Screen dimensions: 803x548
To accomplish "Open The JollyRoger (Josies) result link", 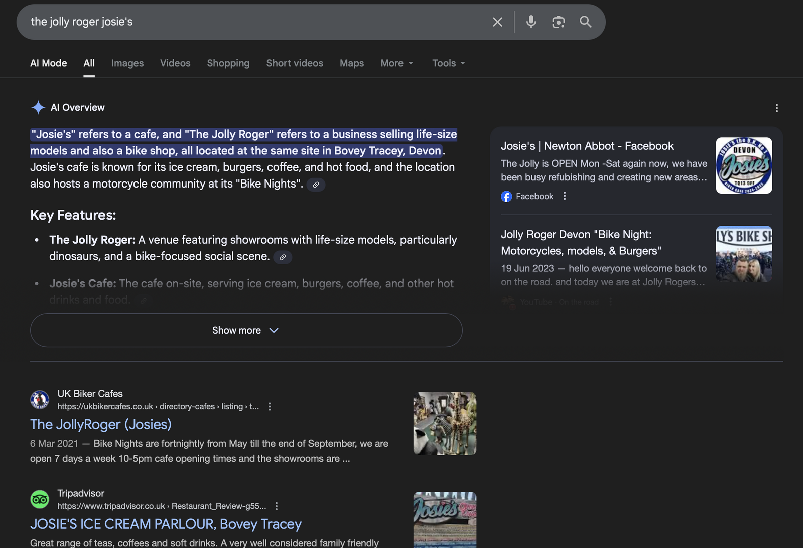I will pyautogui.click(x=101, y=424).
